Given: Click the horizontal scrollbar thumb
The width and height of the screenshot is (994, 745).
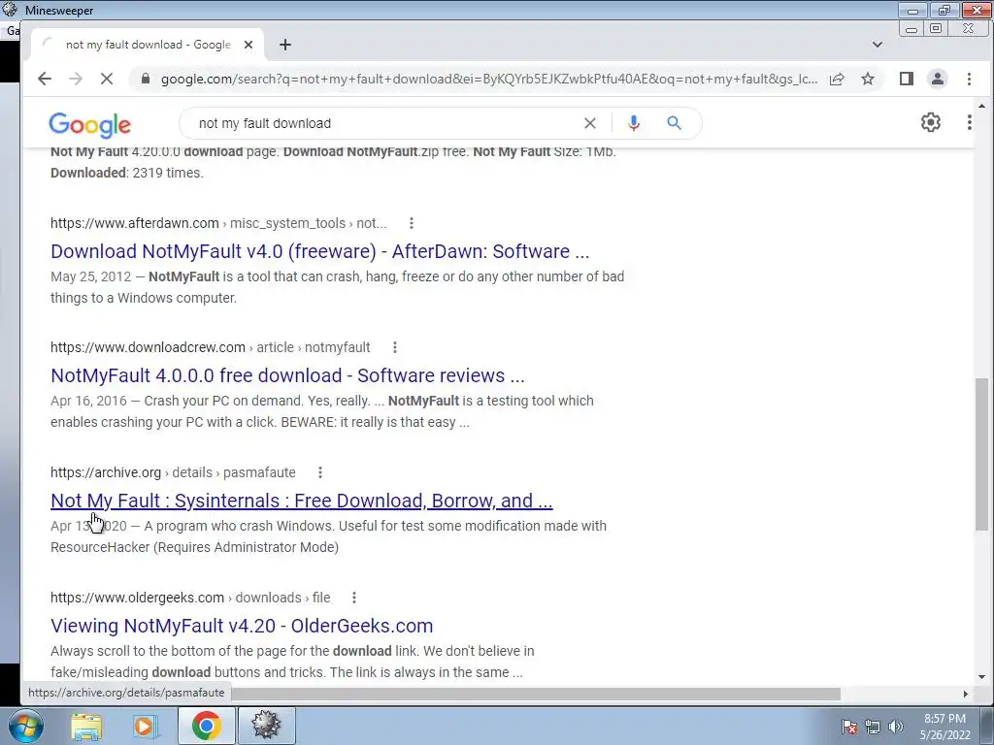Looking at the screenshot, I should pyautogui.click(x=536, y=694).
